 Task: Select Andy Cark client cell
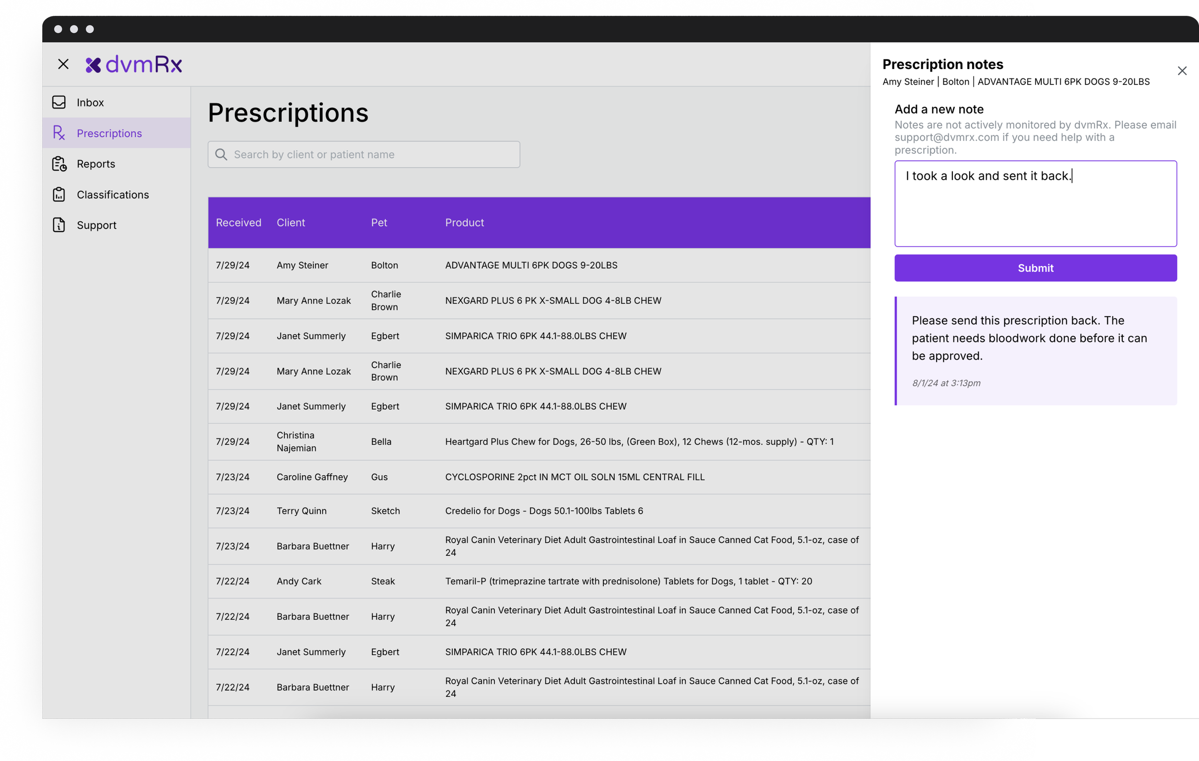[299, 581]
